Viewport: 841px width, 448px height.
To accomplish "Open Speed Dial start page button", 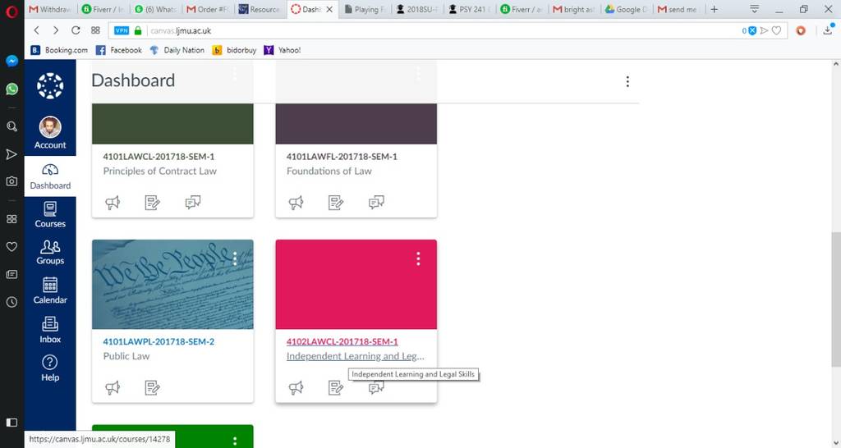I will (x=95, y=30).
